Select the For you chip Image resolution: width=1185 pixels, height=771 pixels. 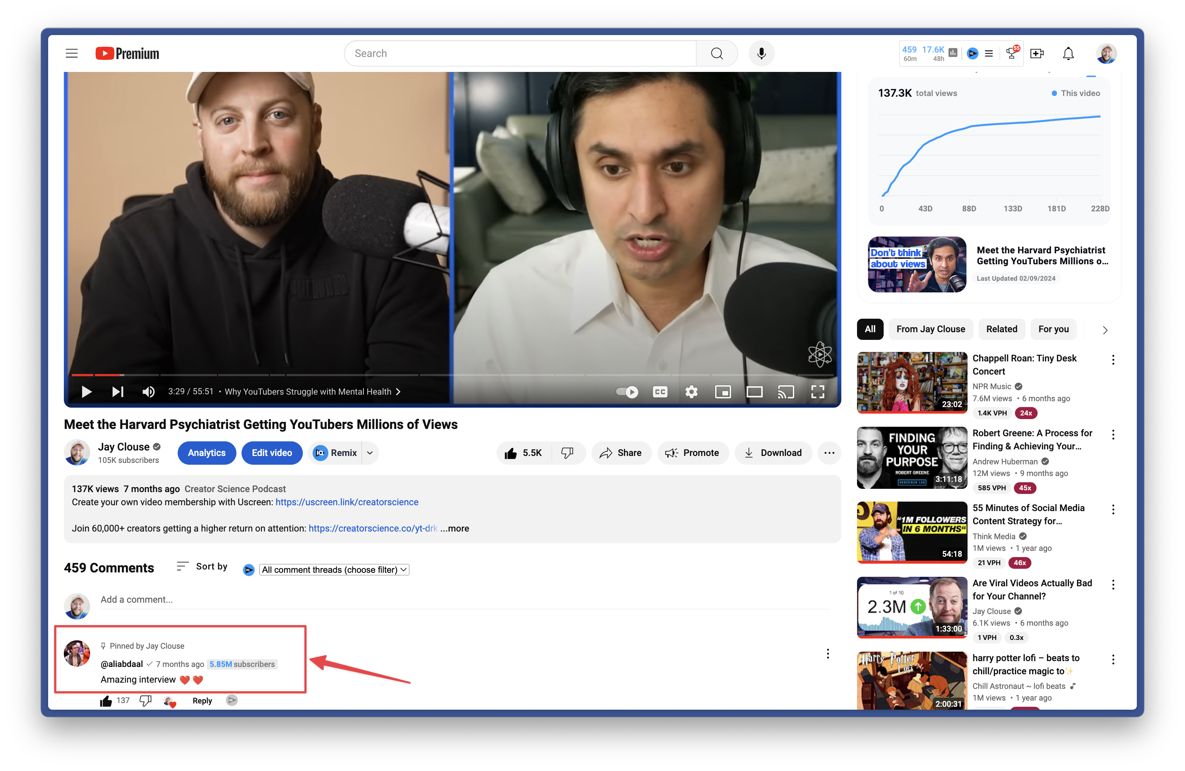[1053, 329]
